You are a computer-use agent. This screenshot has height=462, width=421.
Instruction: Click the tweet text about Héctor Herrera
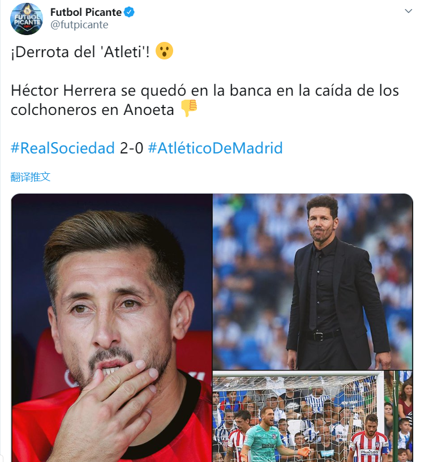point(205,100)
